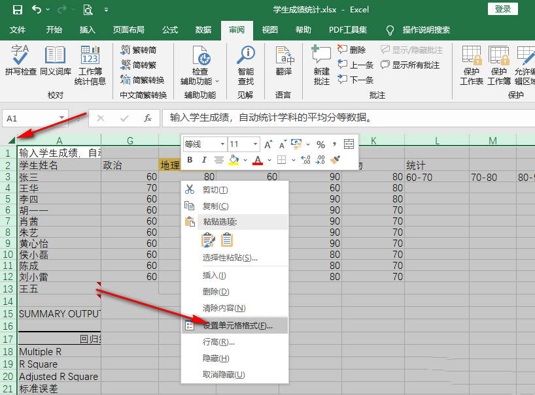Screen dimensions: 535x395
Task: Toggle Bold in mini toolbar
Action: pyautogui.click(x=190, y=160)
